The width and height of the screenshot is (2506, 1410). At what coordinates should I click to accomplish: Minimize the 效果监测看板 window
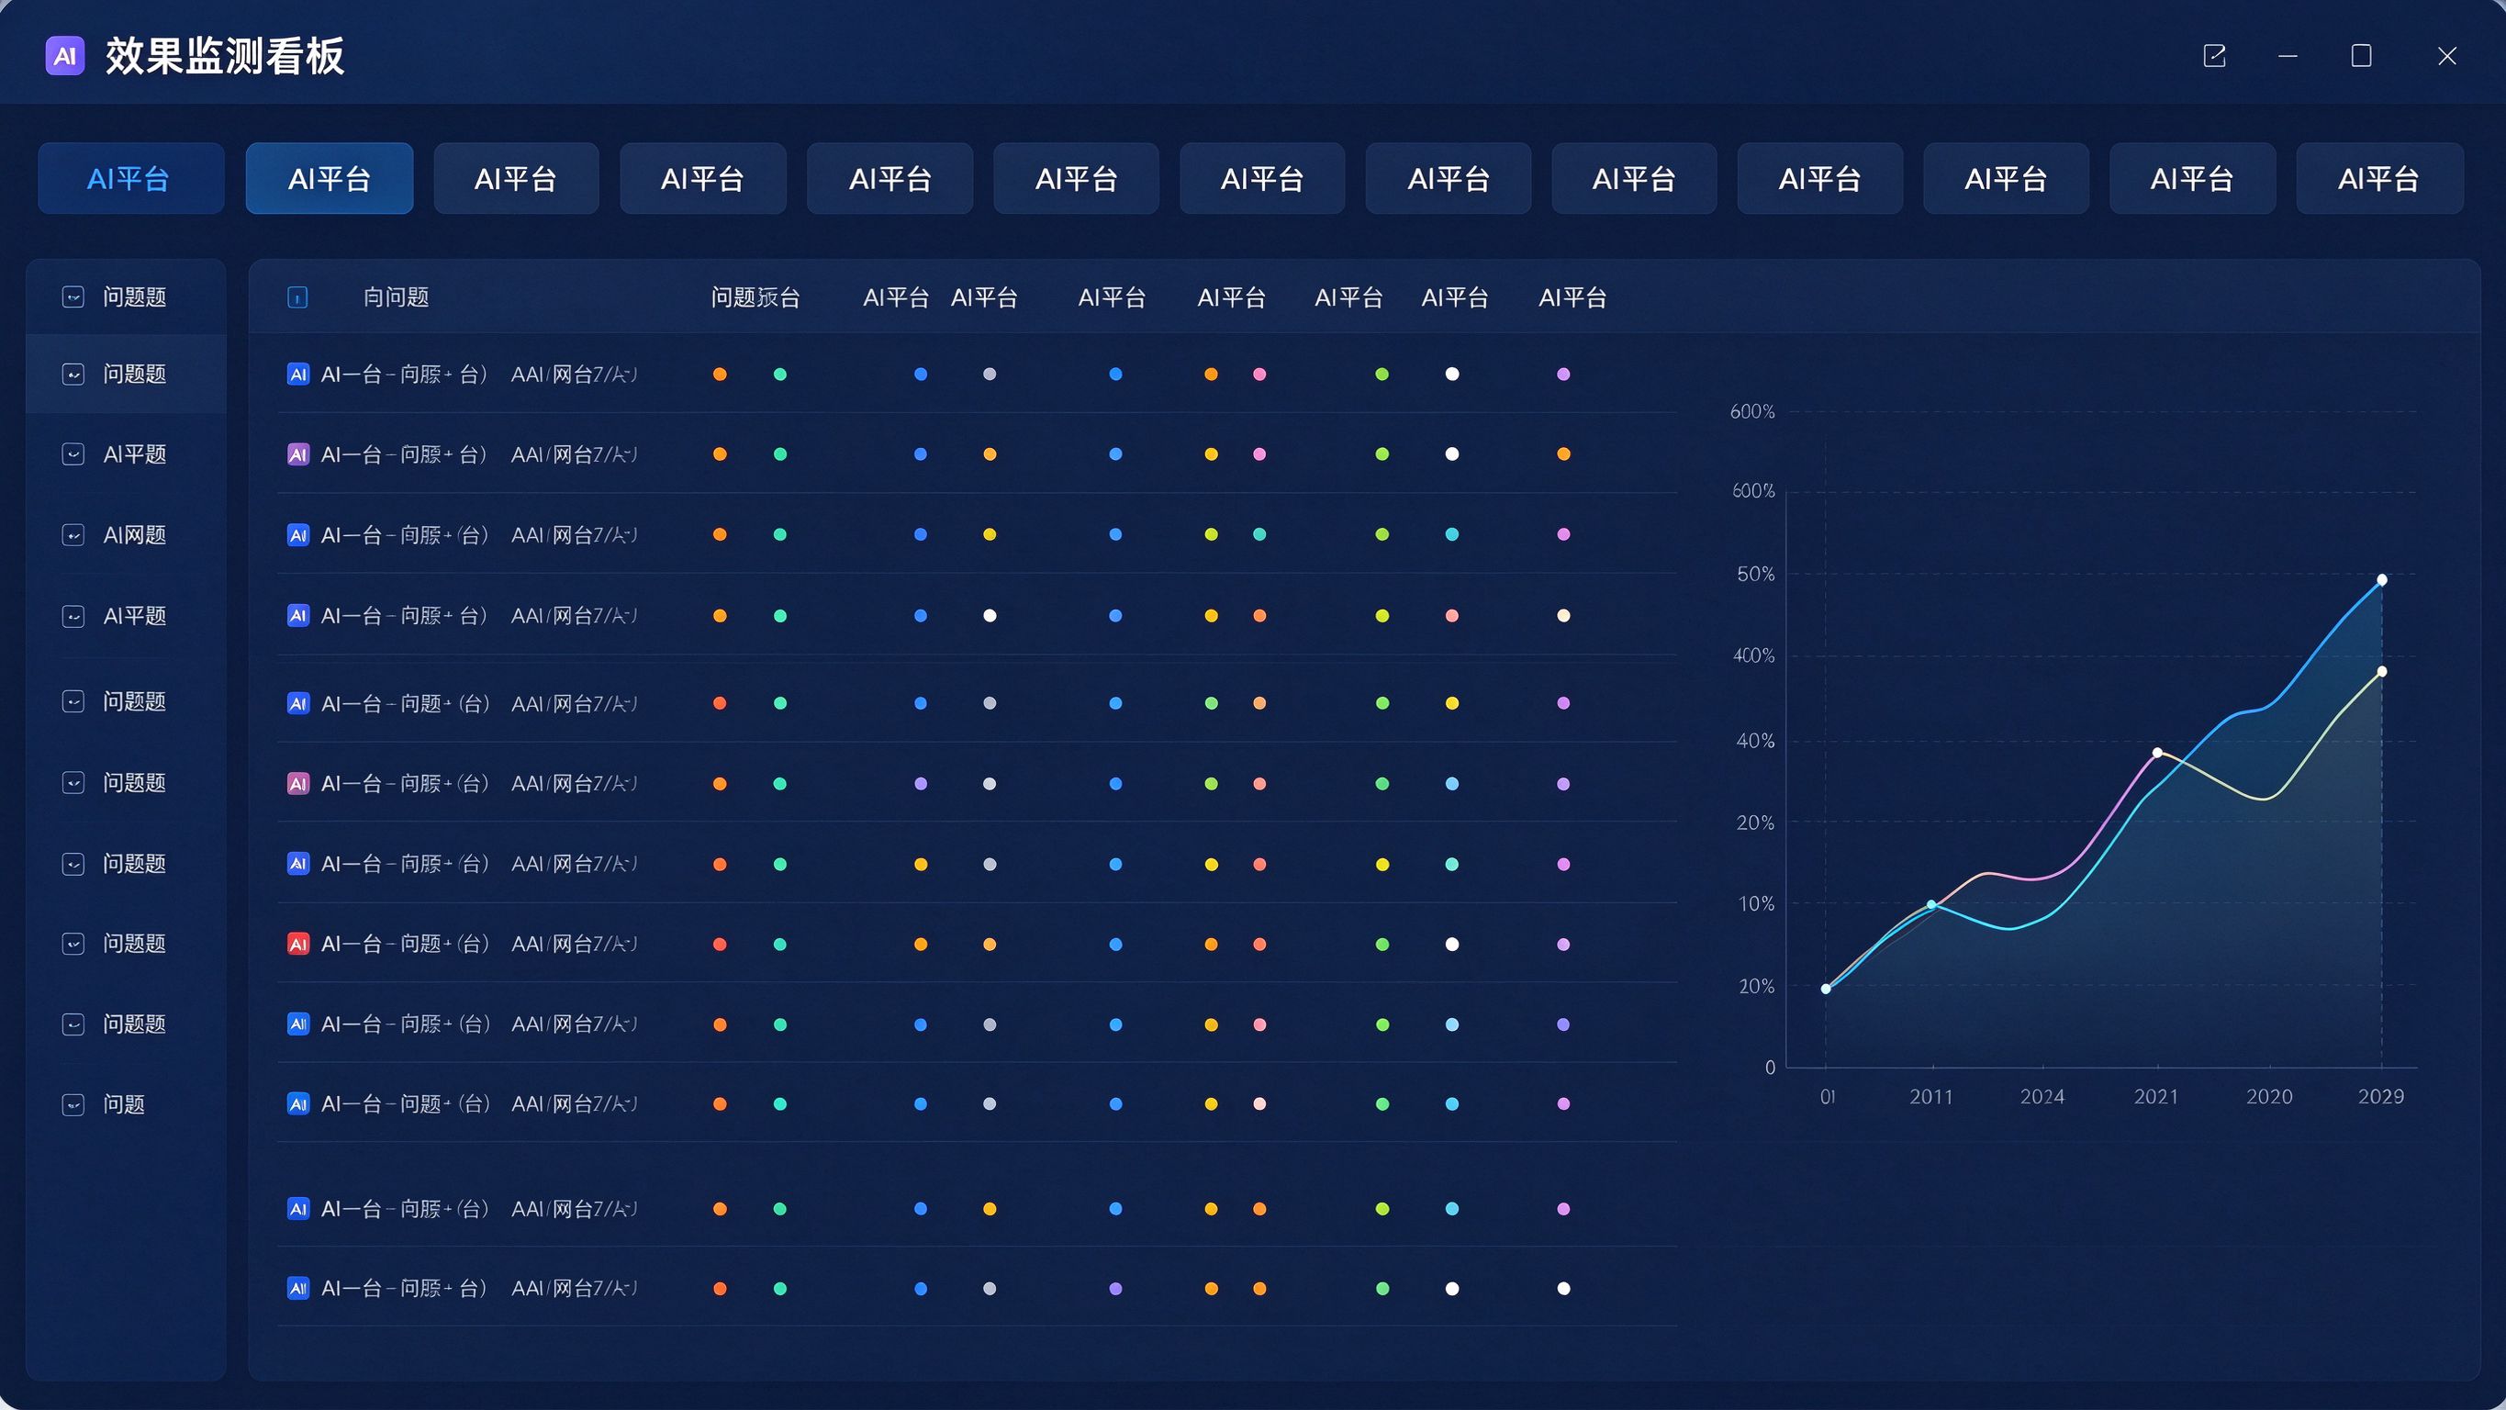coord(2288,55)
